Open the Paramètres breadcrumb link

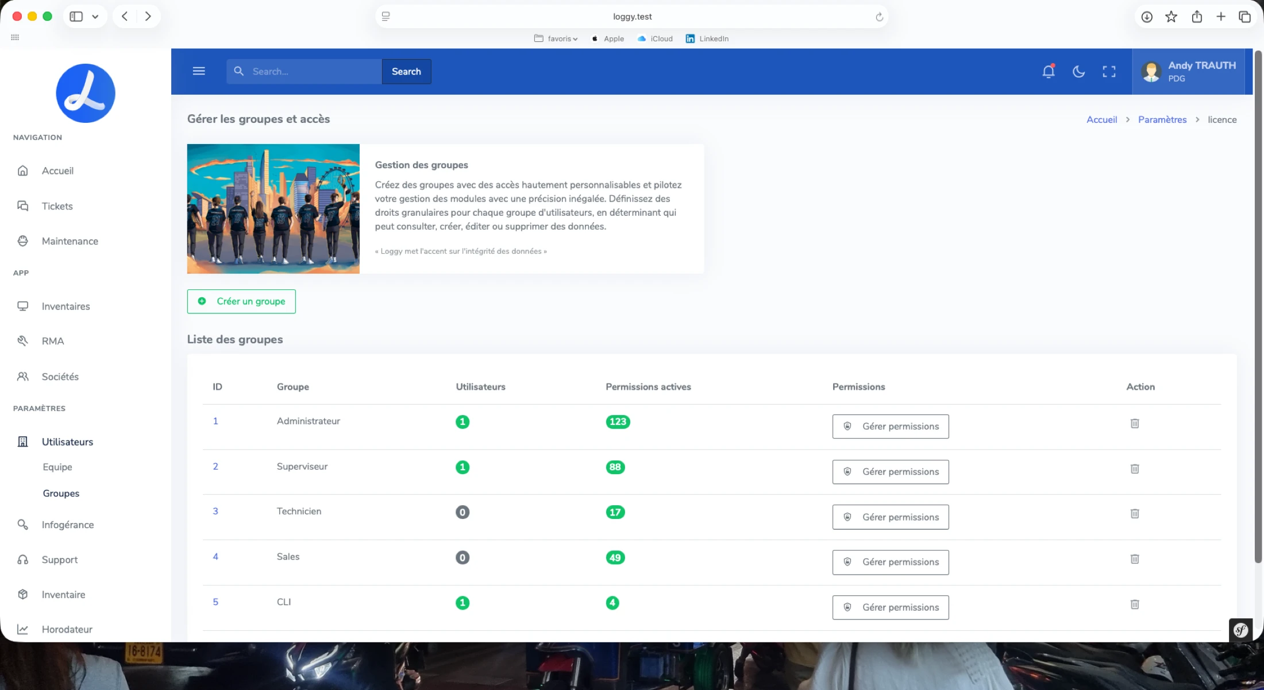[1162, 119]
